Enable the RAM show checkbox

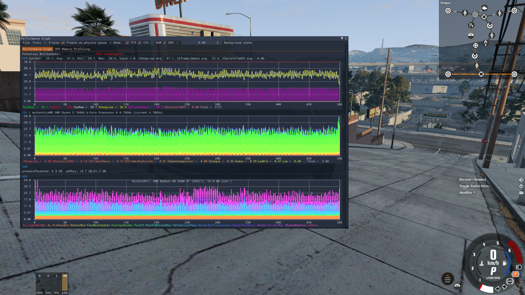click(152, 43)
